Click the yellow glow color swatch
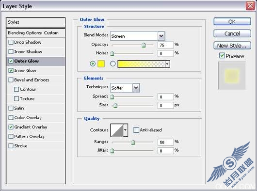The height and width of the screenshot is (191, 257). [x=101, y=64]
